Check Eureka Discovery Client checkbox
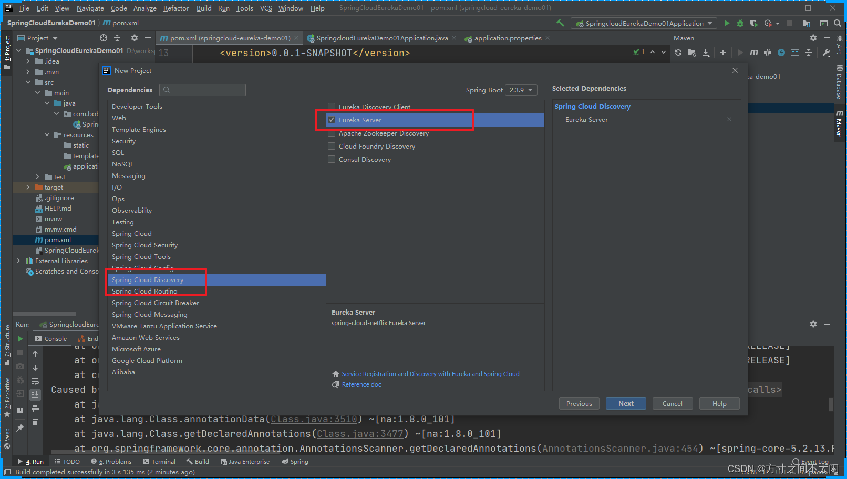The width and height of the screenshot is (847, 479). [332, 107]
